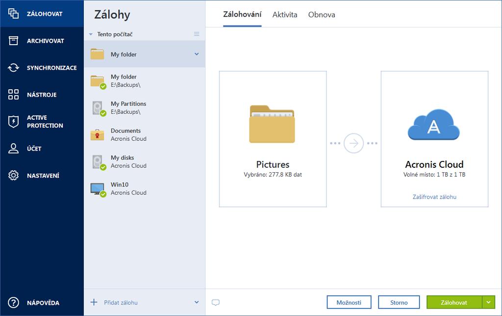Open the Zálohovat sidebar icon
Image resolution: width=502 pixels, height=316 pixels.
point(13,13)
